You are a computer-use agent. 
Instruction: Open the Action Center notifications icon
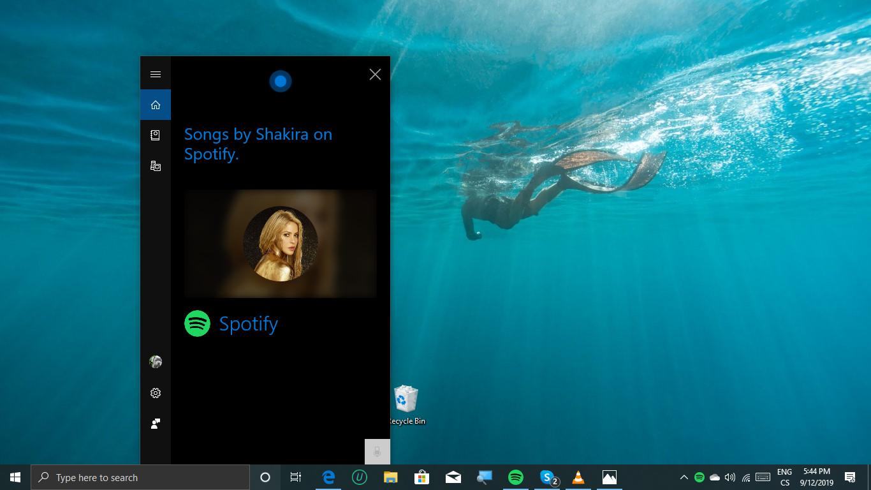[x=850, y=477]
